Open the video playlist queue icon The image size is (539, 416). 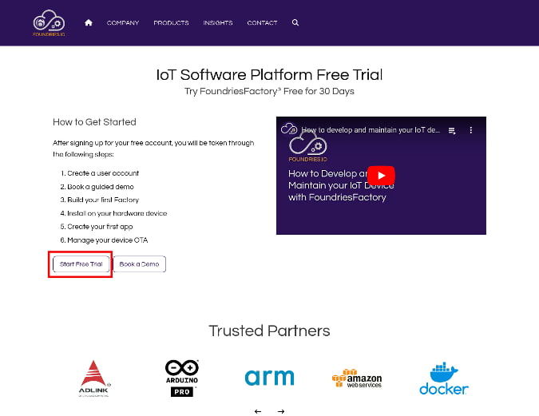(x=452, y=129)
